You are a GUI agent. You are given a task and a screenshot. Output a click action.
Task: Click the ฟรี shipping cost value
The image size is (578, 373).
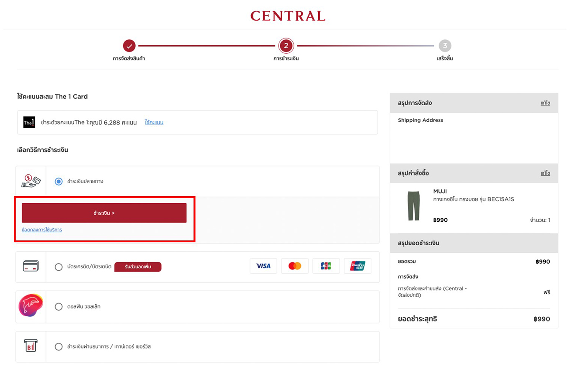point(547,292)
